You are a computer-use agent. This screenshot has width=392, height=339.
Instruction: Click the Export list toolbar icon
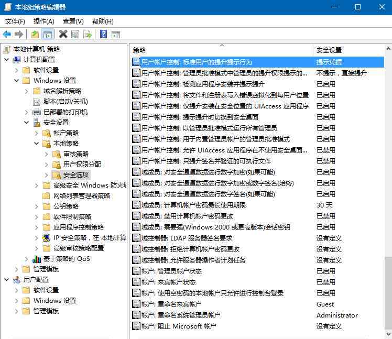[88, 34]
